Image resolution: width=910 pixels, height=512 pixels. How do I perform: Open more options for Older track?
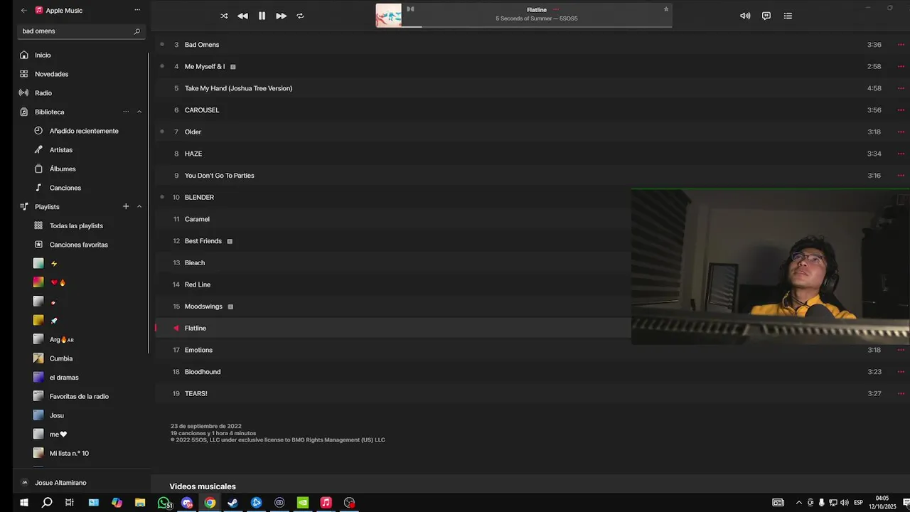[901, 132]
